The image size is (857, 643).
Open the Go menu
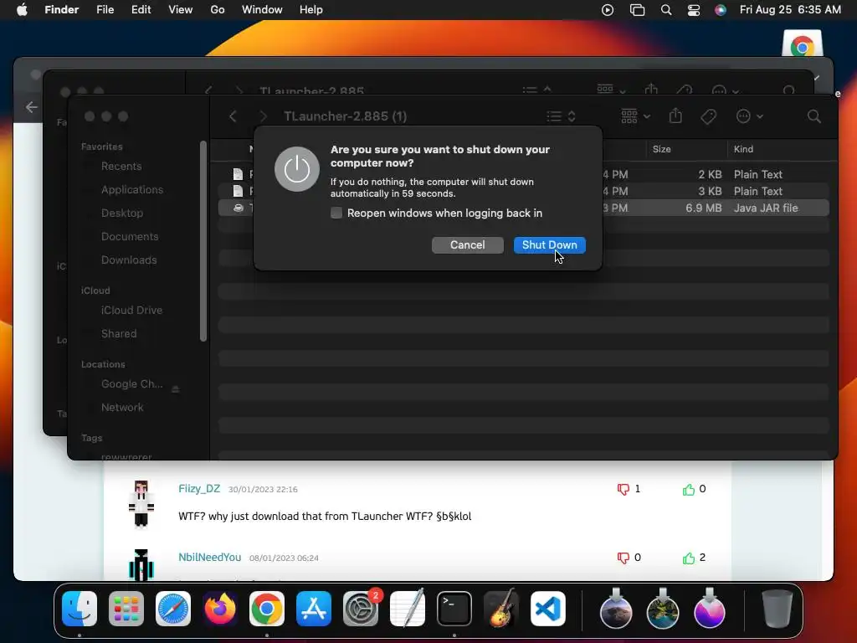[218, 10]
